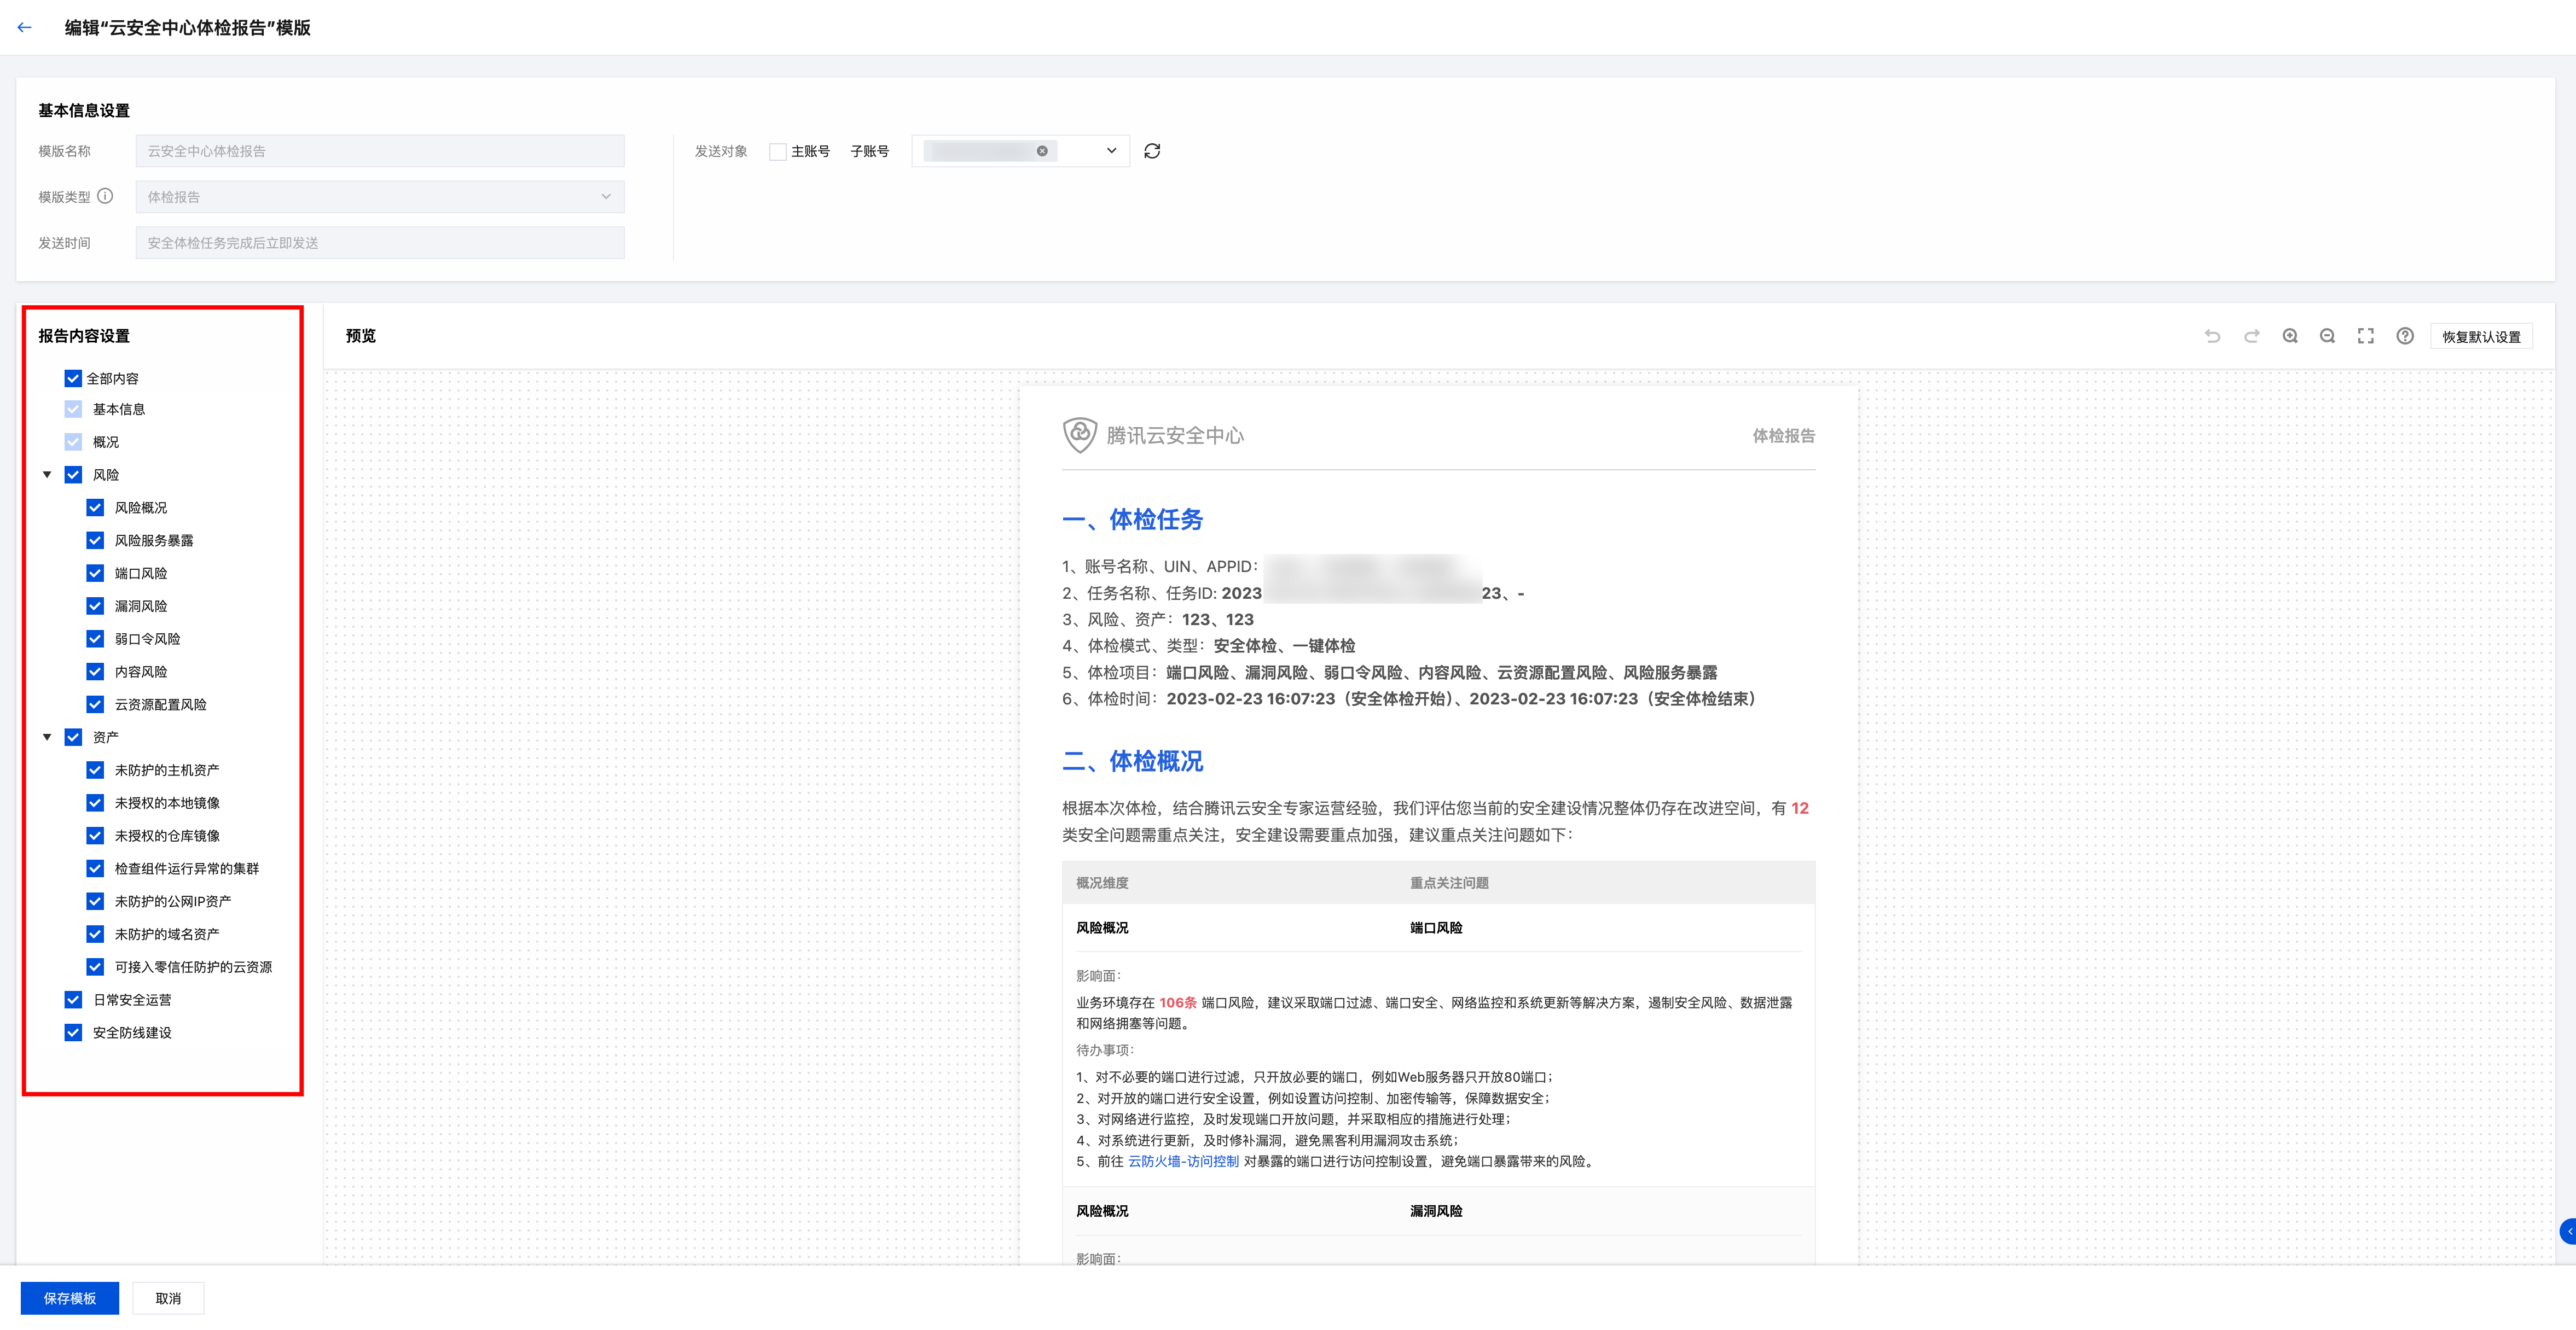Click the undo icon in preview toolbar
Viewport: 2576px width, 1330px height.
2212,337
